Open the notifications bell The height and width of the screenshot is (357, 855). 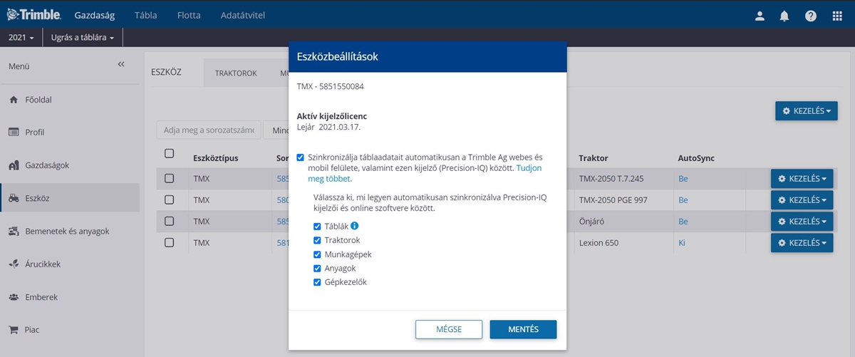coord(784,16)
